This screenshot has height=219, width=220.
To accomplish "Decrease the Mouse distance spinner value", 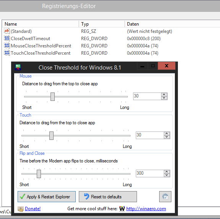I will (164, 98).
